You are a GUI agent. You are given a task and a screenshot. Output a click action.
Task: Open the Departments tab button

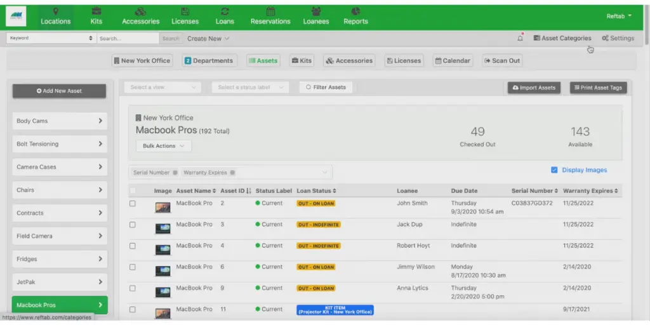coord(209,60)
